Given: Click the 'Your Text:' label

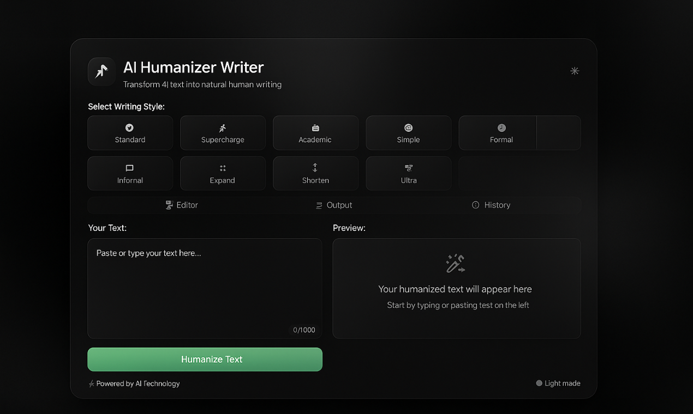Looking at the screenshot, I should [x=107, y=228].
